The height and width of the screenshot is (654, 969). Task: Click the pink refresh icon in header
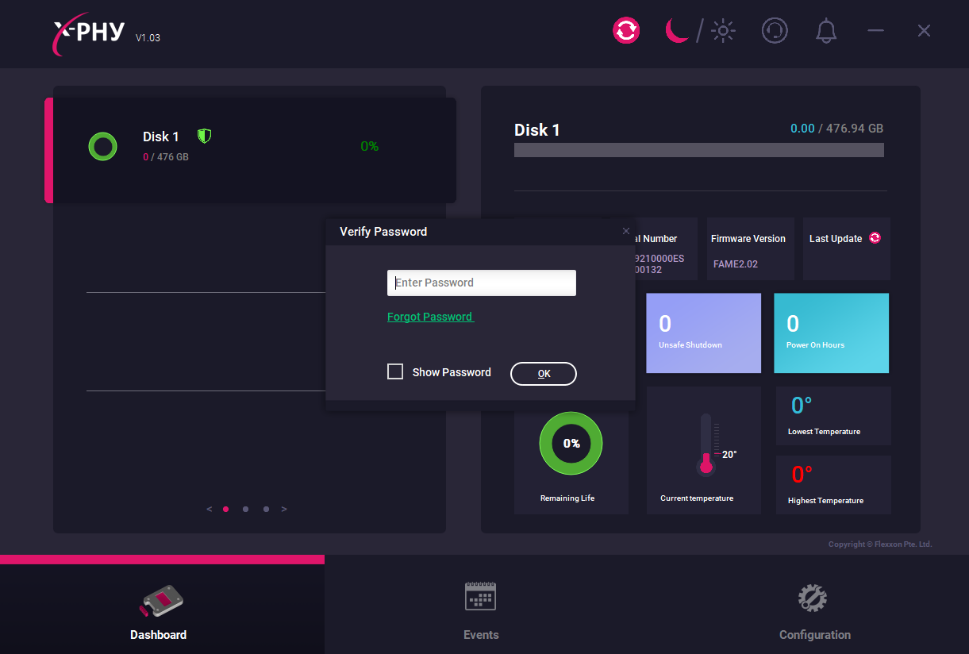[x=625, y=31]
